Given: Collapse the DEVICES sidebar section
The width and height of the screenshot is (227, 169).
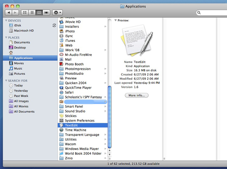Looking at the screenshot, I should tap(6, 20).
